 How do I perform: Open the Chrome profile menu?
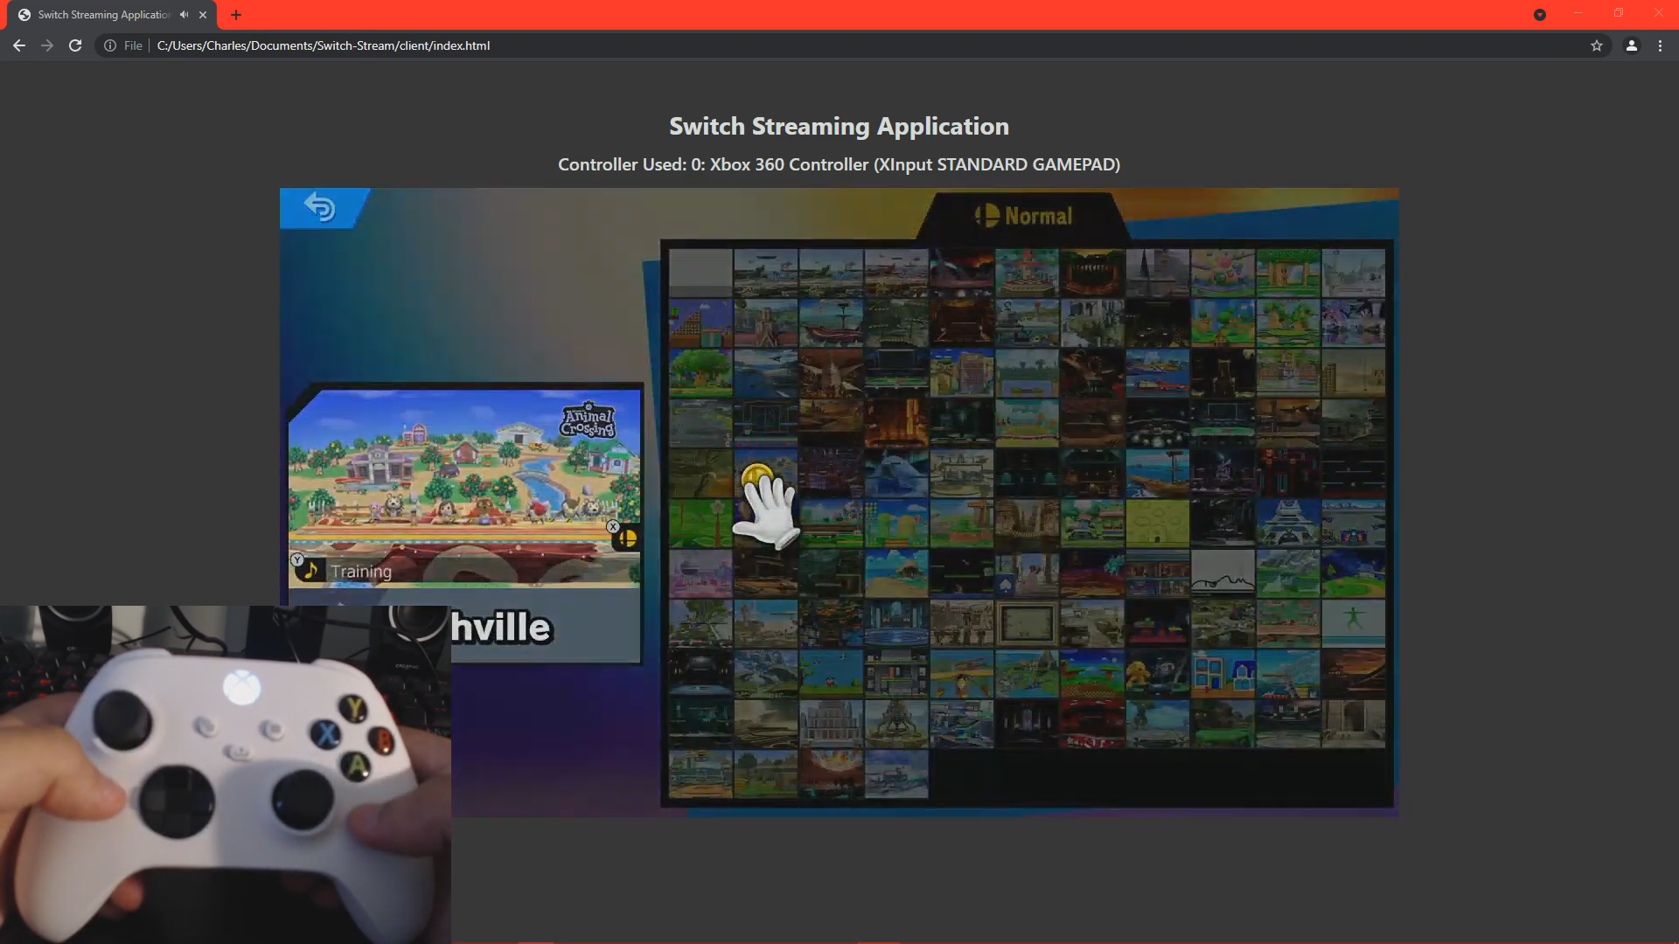click(x=1632, y=45)
